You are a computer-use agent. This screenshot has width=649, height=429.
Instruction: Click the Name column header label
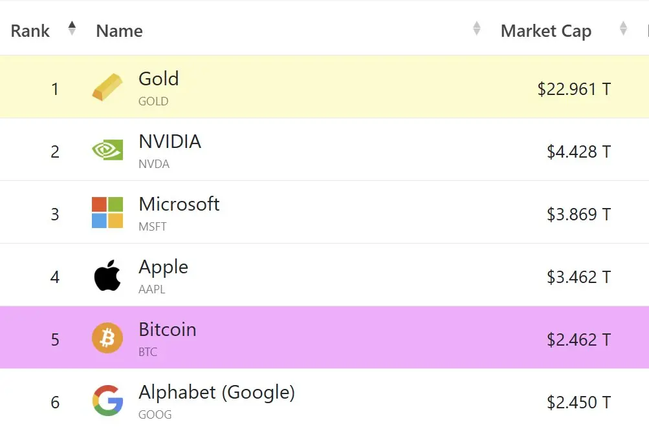(119, 31)
